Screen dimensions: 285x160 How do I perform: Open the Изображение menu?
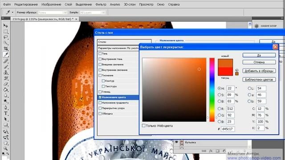[x=51, y=4]
